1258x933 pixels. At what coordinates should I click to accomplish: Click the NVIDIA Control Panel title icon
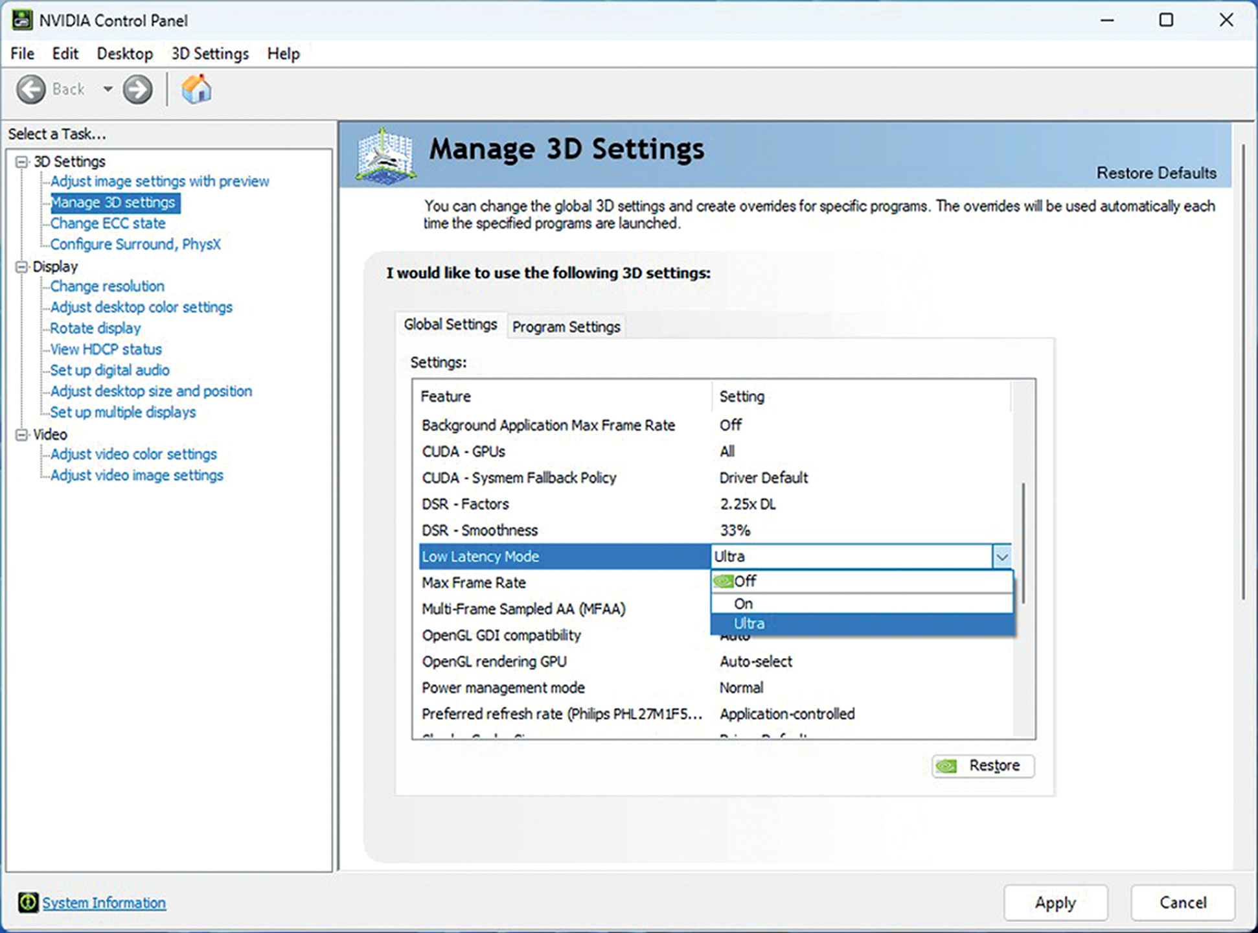point(22,20)
